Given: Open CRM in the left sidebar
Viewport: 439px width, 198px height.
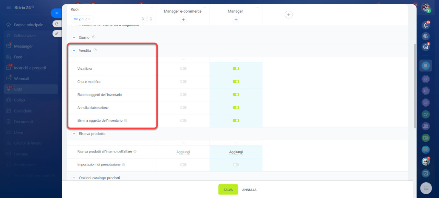Looking at the screenshot, I should [x=18, y=89].
